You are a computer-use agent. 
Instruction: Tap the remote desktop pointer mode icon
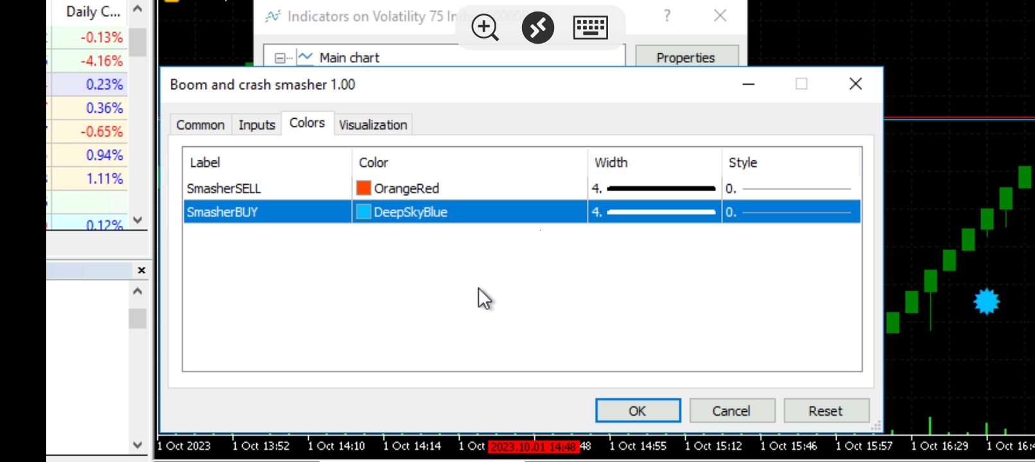537,28
